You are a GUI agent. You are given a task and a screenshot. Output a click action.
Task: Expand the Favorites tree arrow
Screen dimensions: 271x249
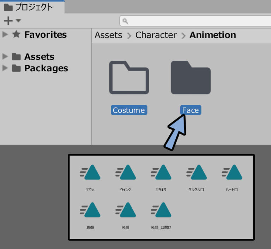5,35
